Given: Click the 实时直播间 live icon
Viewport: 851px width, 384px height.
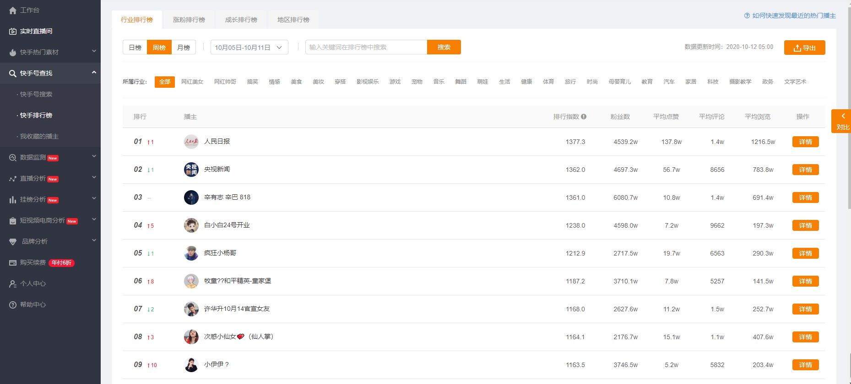Looking at the screenshot, I should (13, 32).
